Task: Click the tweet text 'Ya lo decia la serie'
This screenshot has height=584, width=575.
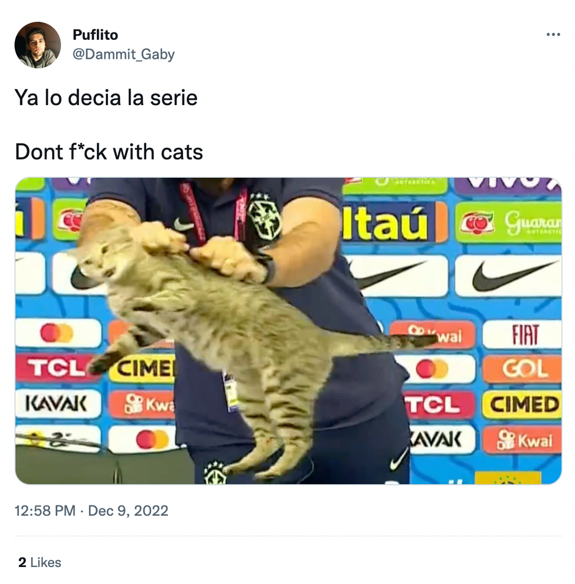Action: (106, 97)
